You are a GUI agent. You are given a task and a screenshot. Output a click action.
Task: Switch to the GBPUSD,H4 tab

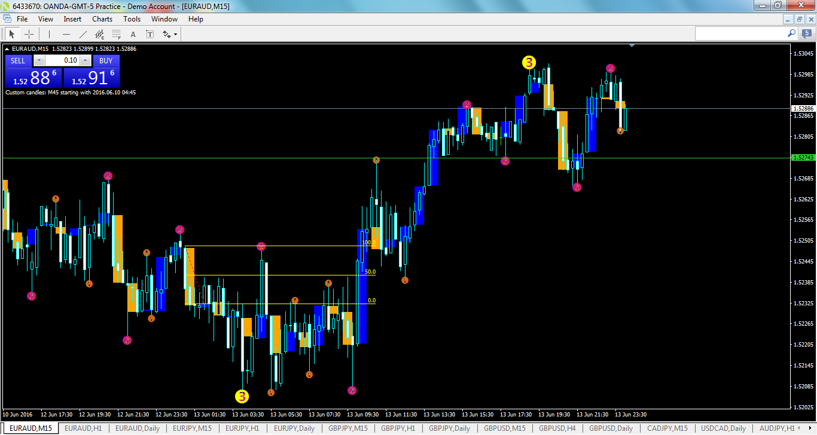[557, 428]
